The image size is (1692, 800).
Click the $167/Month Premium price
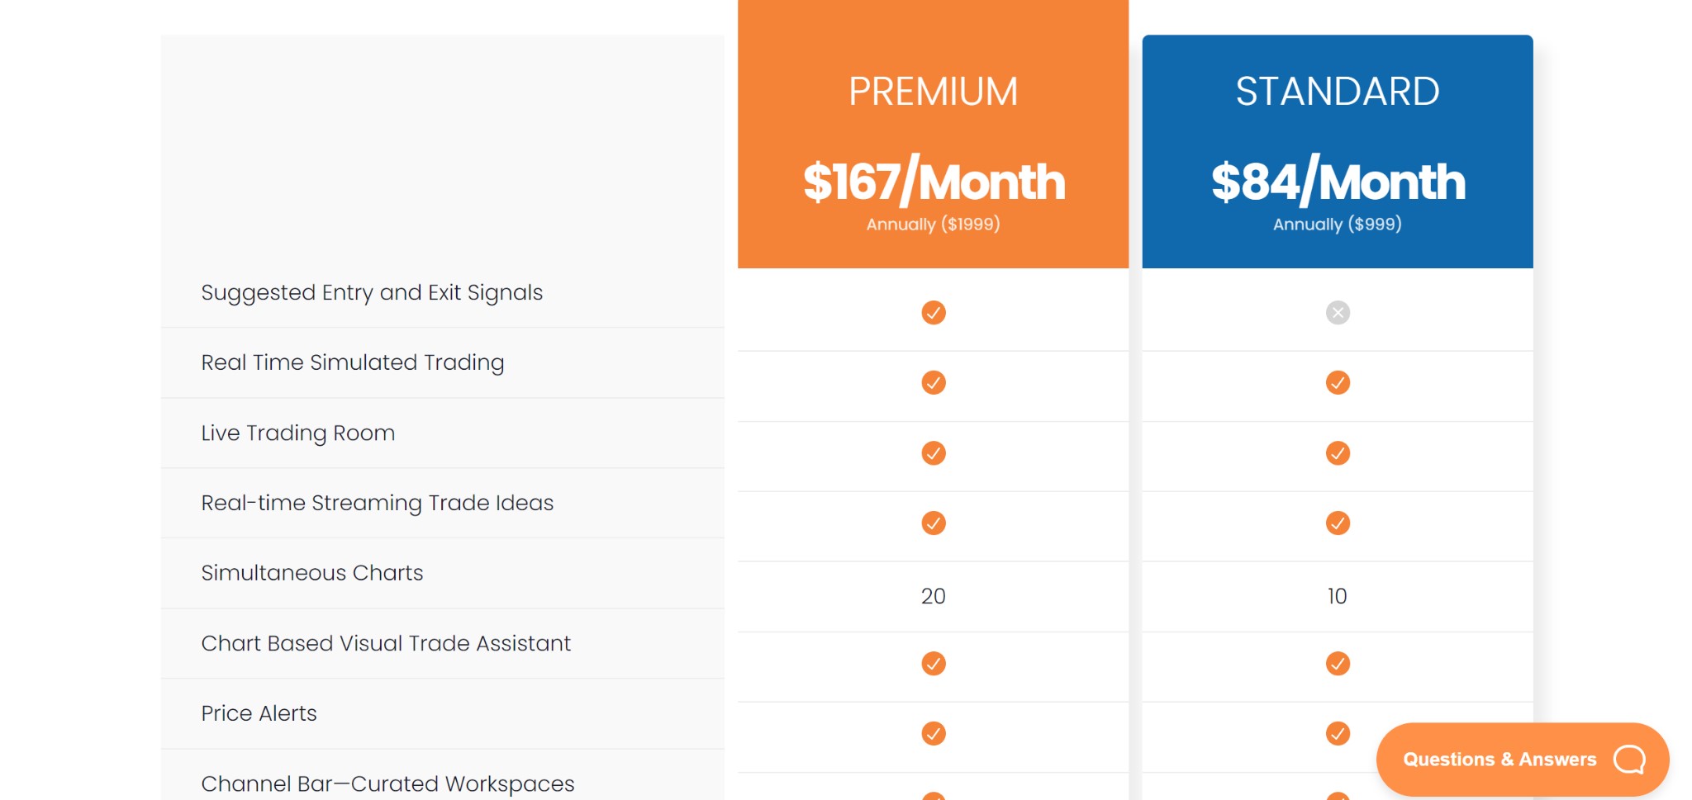[933, 182]
